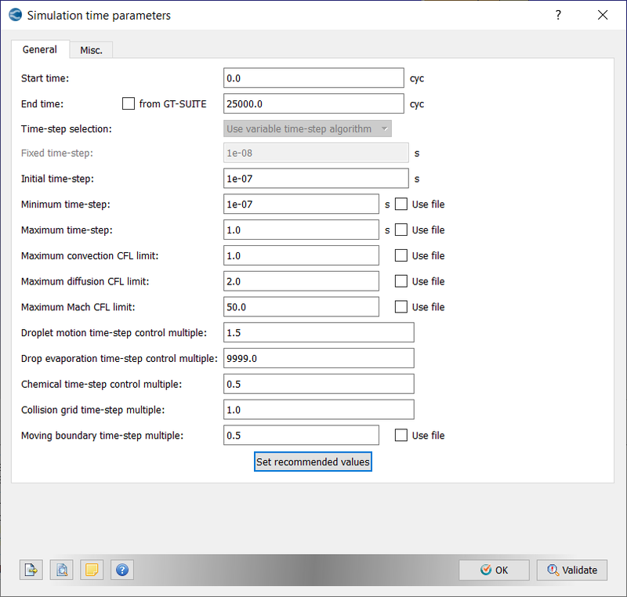Image resolution: width=627 pixels, height=597 pixels.
Task: Click the Maximum time-step input field
Action: [301, 230]
